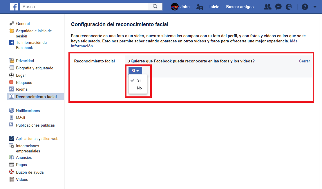The width and height of the screenshot is (322, 189).
Task: Open Pagos settings
Action: click(21, 165)
